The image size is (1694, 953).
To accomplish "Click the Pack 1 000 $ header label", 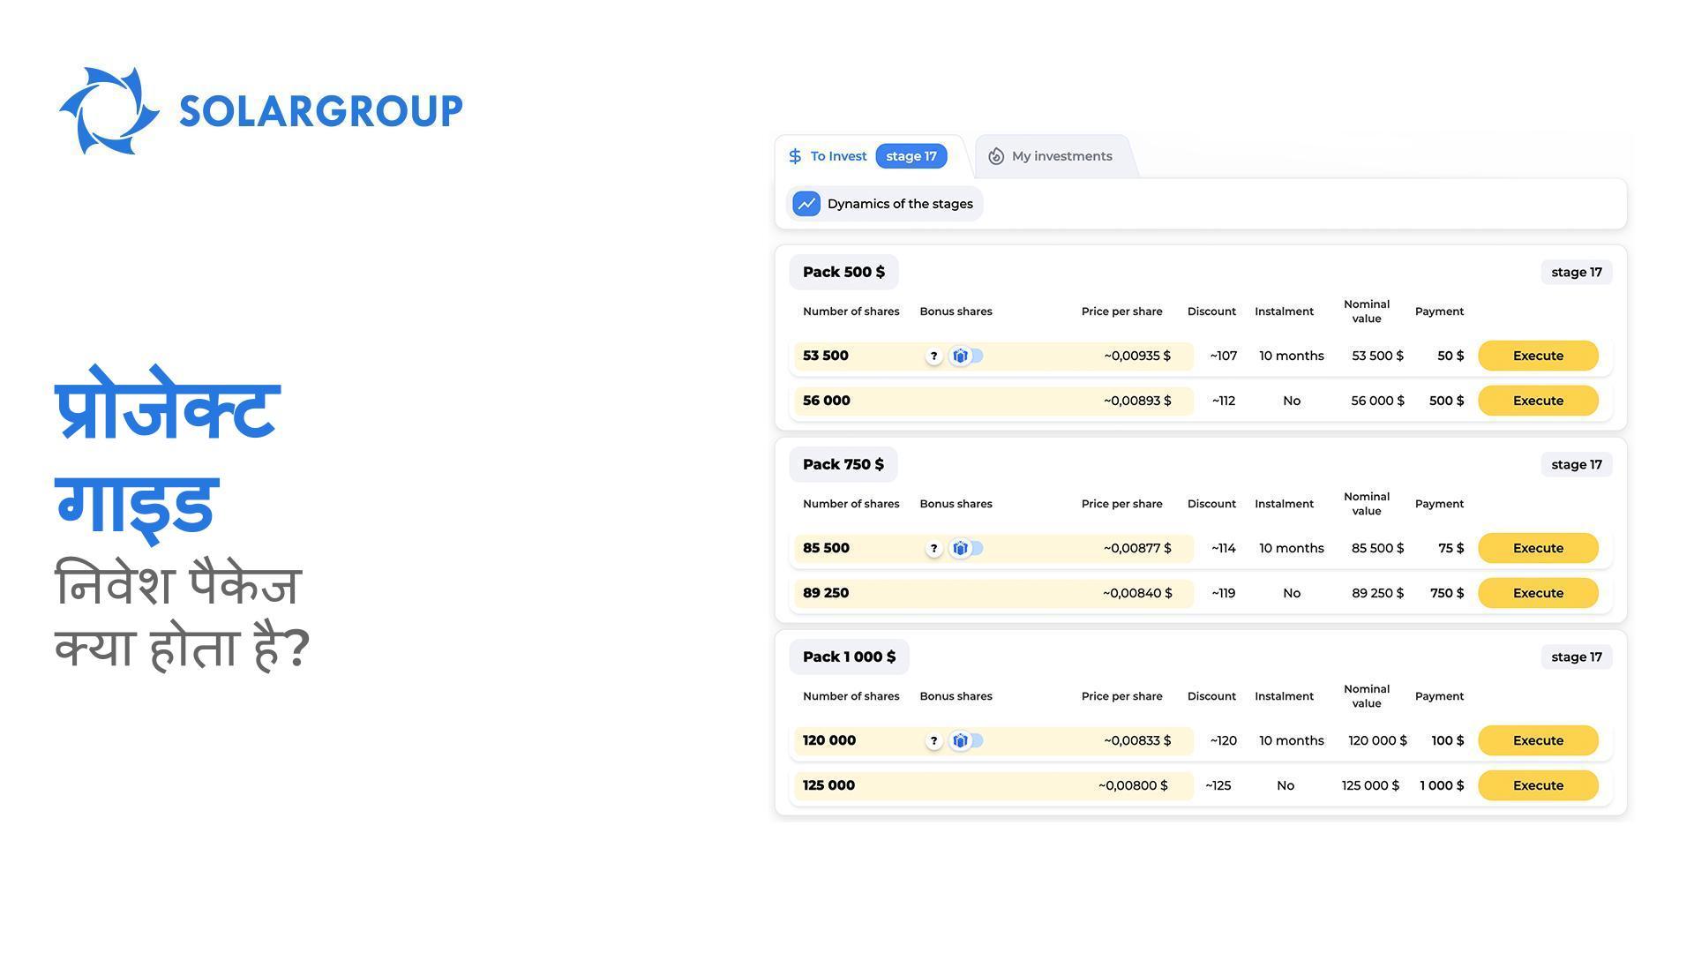I will 848,657.
